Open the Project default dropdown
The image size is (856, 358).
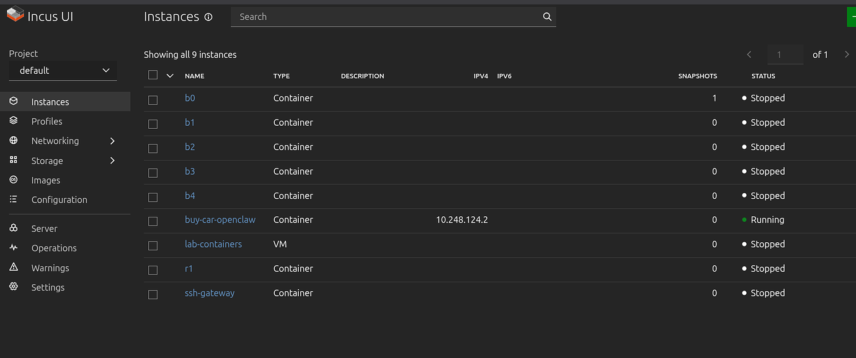[x=63, y=71]
